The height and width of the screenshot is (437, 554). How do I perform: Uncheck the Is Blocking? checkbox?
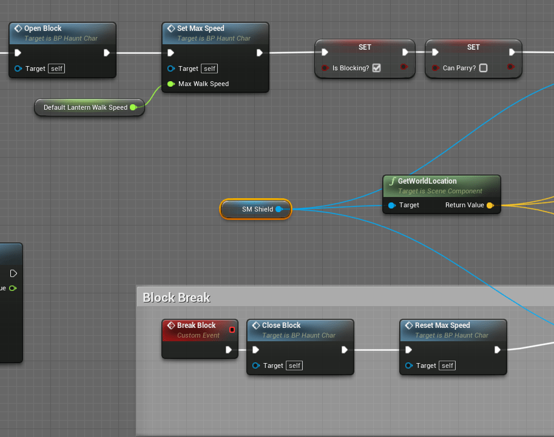click(x=376, y=68)
